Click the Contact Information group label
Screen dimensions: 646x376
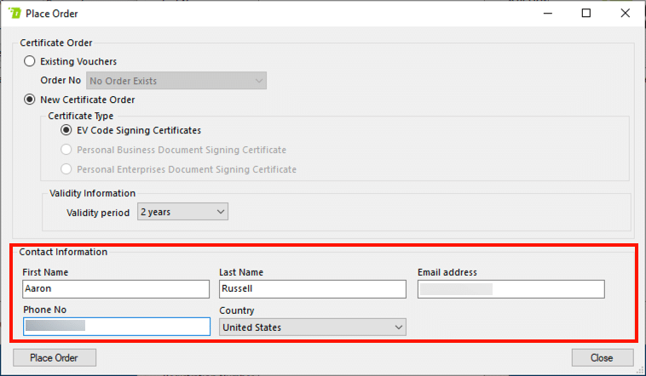63,252
